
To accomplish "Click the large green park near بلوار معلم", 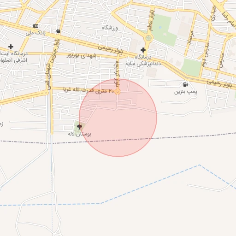I will click(x=164, y=30).
